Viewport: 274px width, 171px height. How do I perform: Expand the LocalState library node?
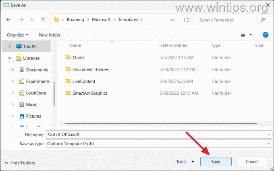pyautogui.click(x=13, y=93)
